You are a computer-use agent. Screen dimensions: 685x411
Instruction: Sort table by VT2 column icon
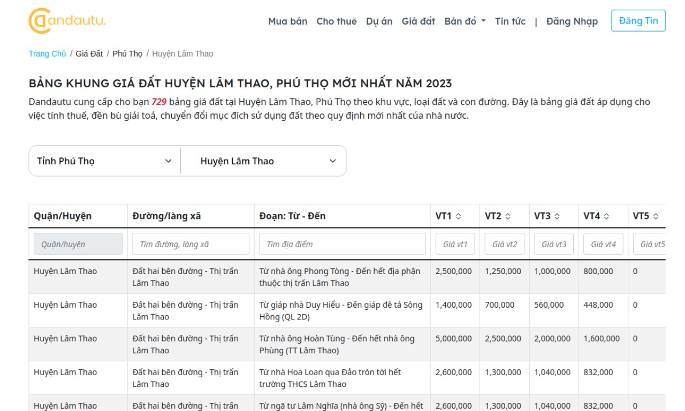(508, 216)
